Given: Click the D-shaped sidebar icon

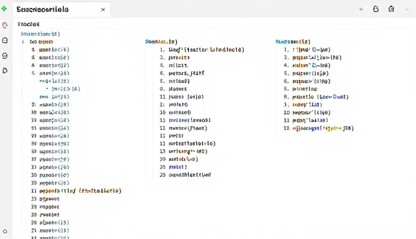Looking at the screenshot, I should pyautogui.click(x=5, y=71).
